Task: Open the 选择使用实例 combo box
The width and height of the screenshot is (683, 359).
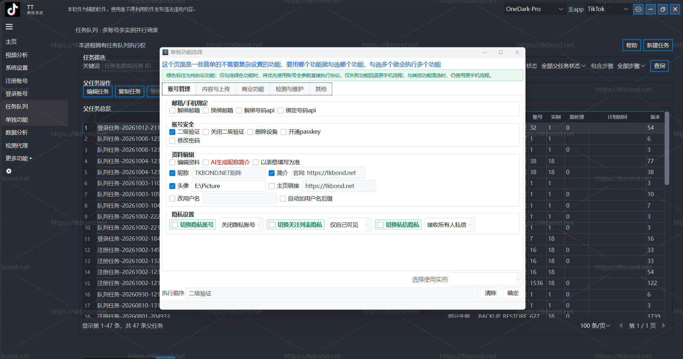Action: [x=486, y=279]
